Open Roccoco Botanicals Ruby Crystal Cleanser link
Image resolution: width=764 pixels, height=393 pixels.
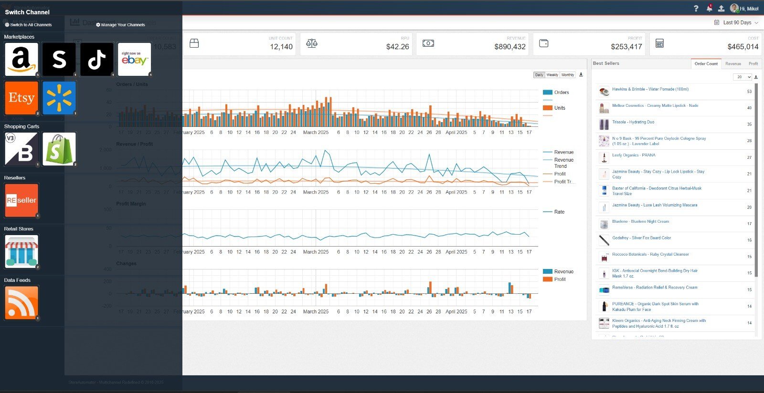click(x=651, y=254)
